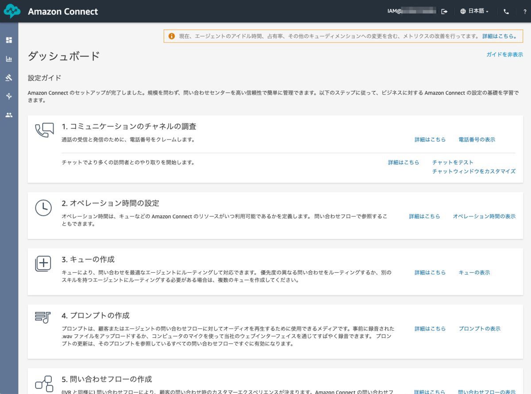Screen dimensions: 531x394
Task: Click heading 5. 問い合わせフローの作成
Action: [x=107, y=379]
